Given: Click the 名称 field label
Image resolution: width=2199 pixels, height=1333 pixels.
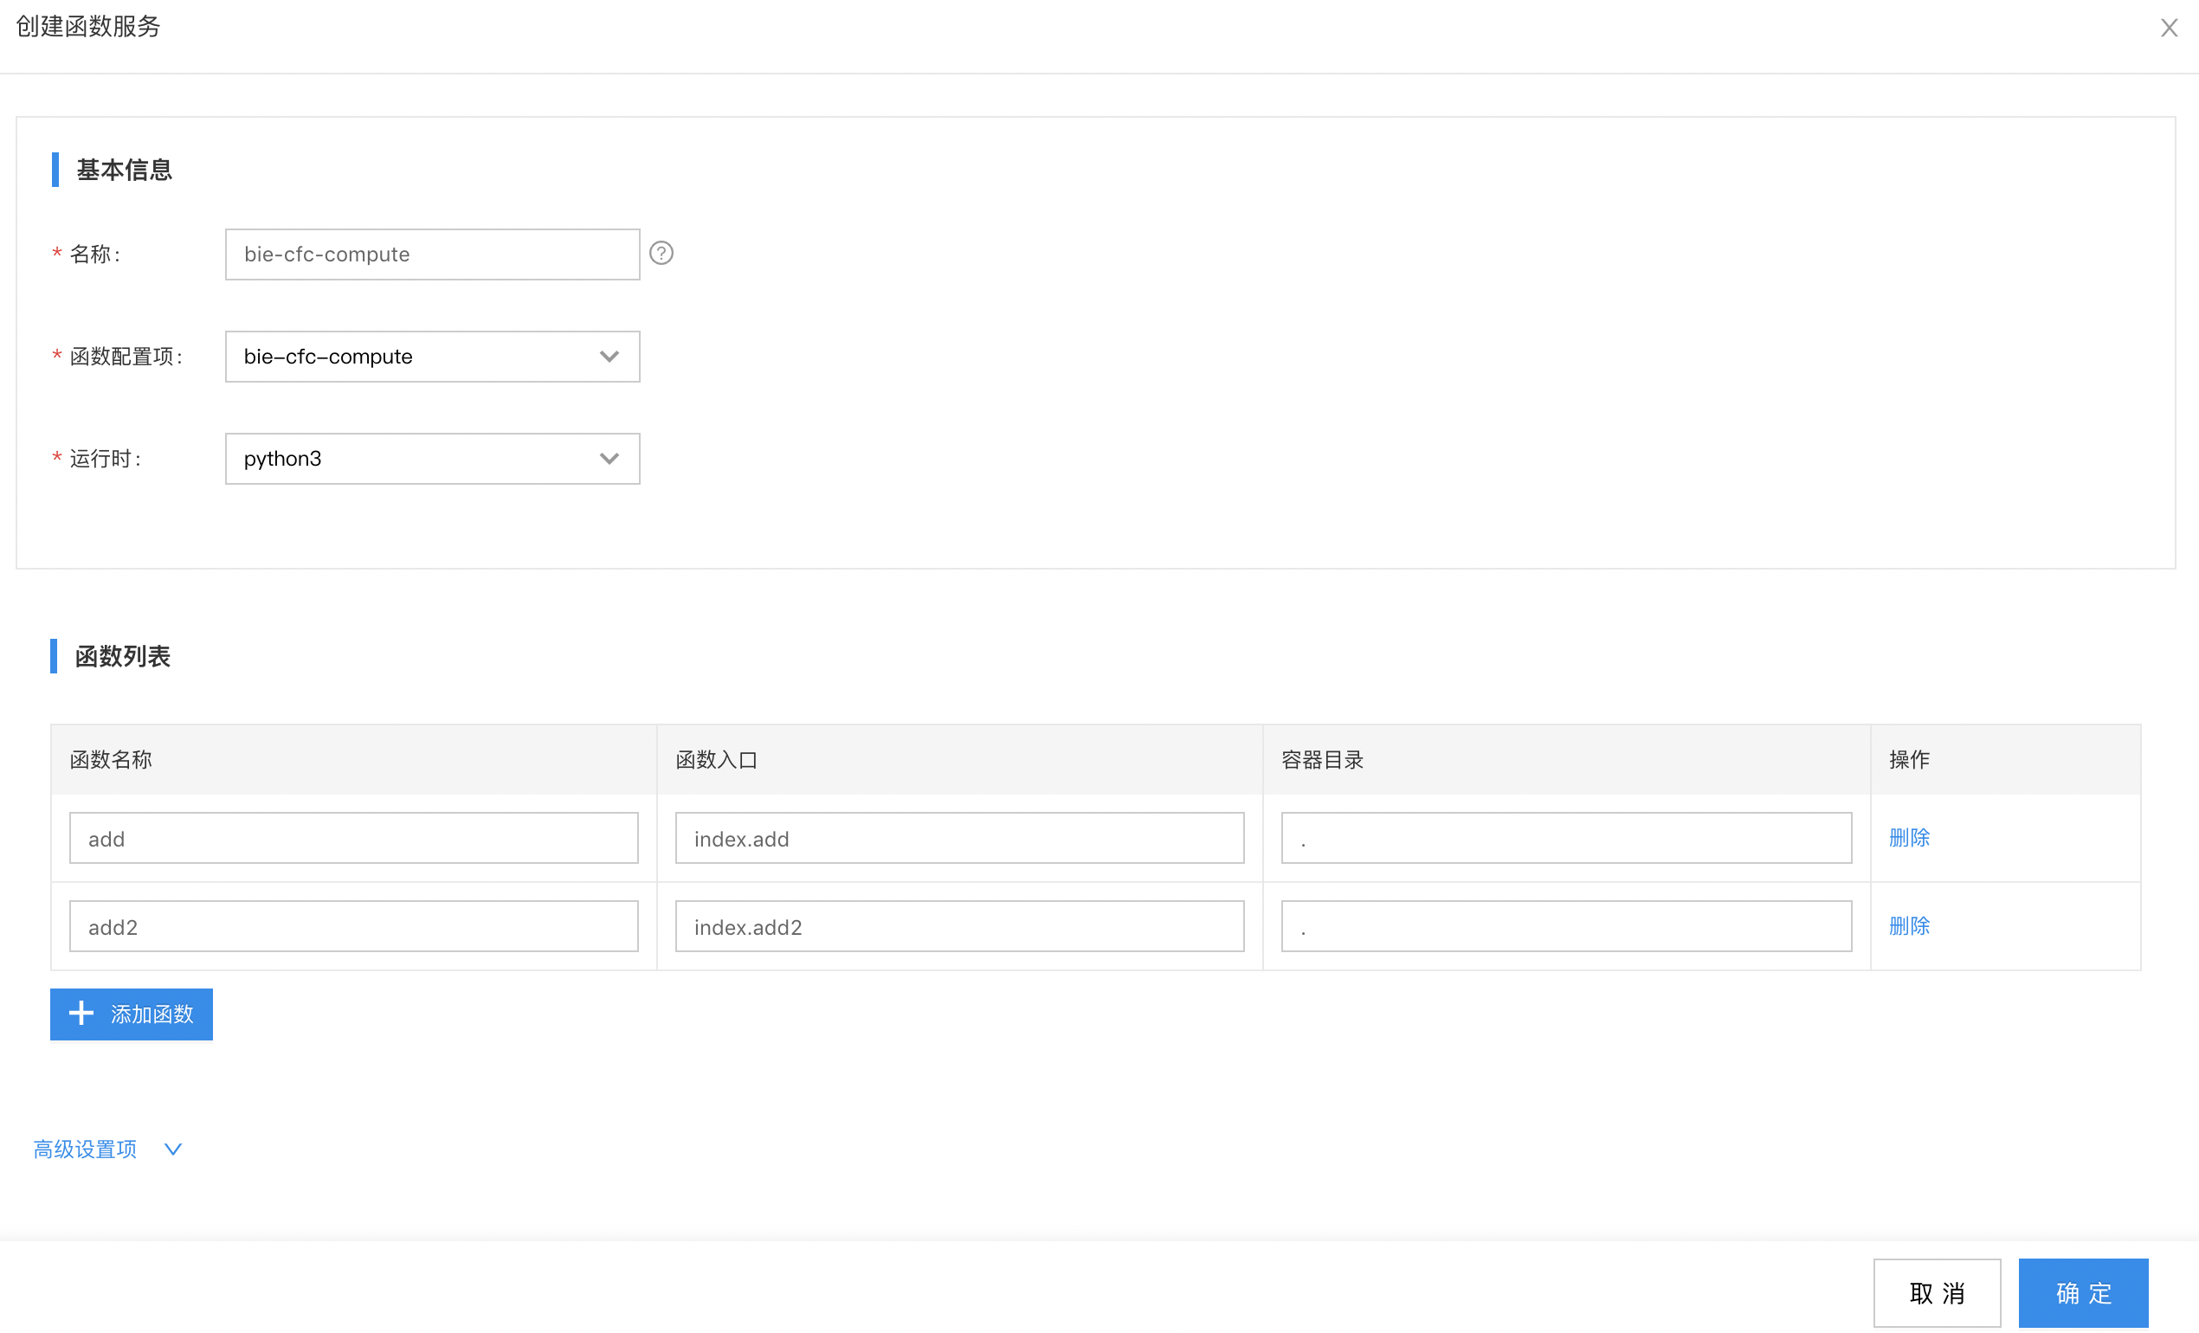Looking at the screenshot, I should (x=94, y=254).
